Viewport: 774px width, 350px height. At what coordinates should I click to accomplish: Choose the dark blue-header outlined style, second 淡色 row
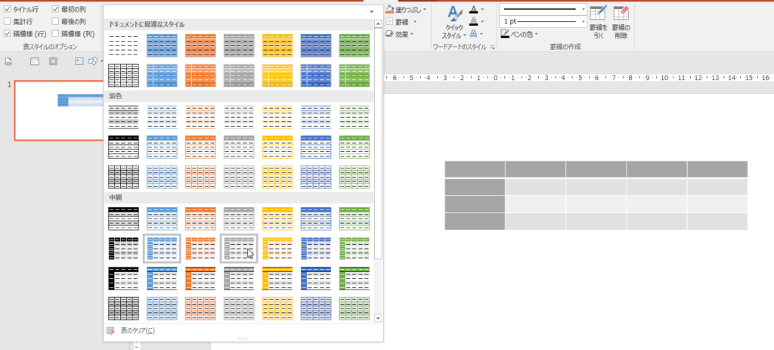pyautogui.click(x=316, y=147)
